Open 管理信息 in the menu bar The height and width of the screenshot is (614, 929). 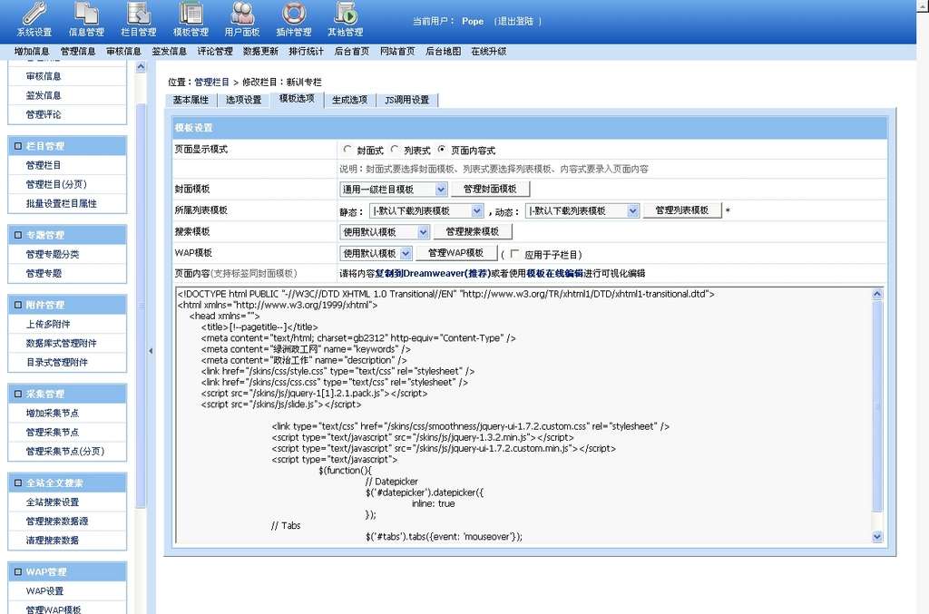pos(78,52)
